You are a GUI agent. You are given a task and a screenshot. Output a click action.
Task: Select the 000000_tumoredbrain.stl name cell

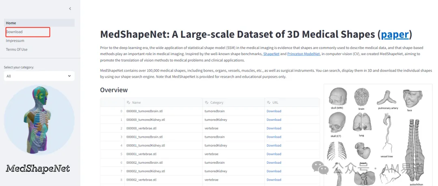tap(163, 111)
